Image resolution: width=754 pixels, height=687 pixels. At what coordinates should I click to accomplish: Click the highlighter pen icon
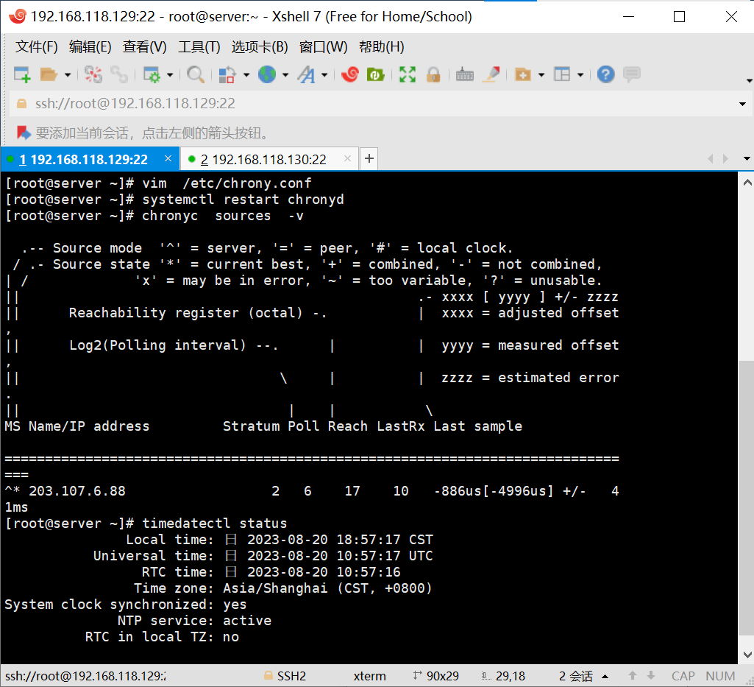[x=491, y=74]
